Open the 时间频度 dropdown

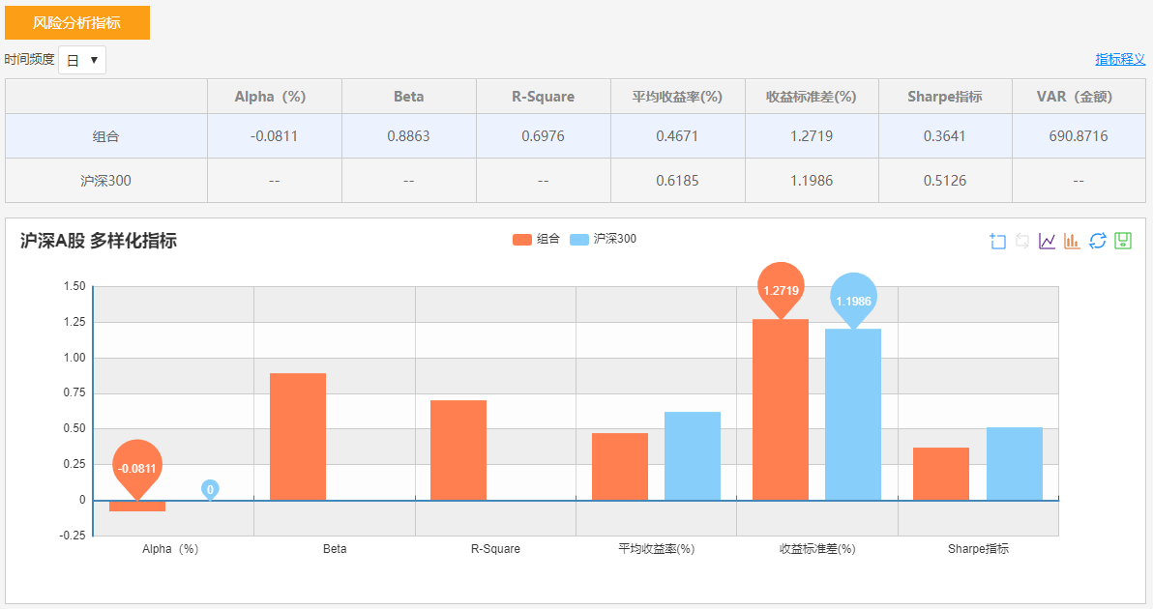coord(82,60)
